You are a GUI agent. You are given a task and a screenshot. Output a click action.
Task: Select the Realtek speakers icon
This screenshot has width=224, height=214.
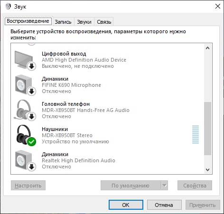[25, 160]
